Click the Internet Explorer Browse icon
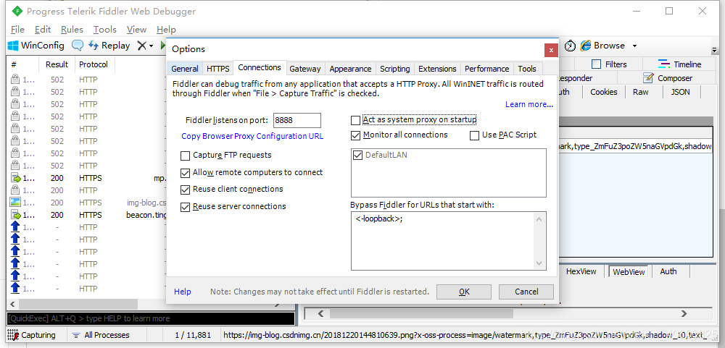 [585, 46]
